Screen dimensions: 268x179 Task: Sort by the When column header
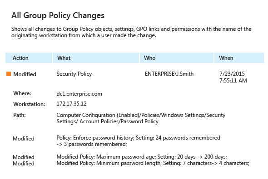click(239, 58)
